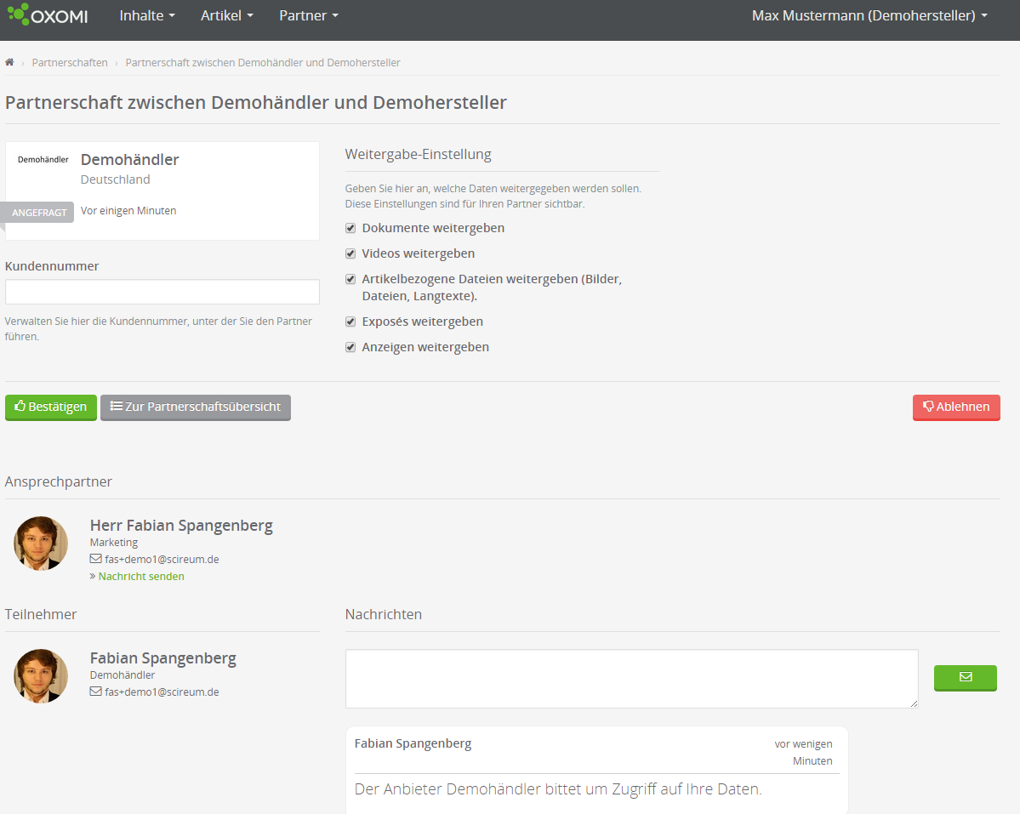The image size is (1020, 814).
Task: Toggle Videos weitergeben checkbox
Action: point(350,253)
